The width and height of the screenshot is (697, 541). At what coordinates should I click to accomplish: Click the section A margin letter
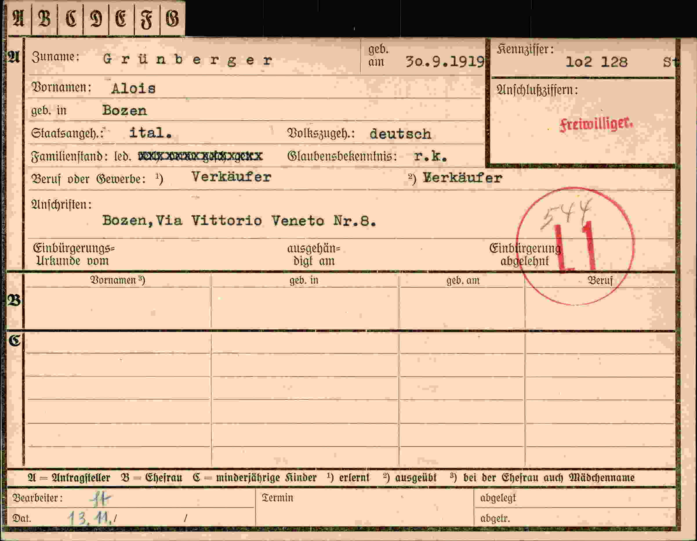click(14, 57)
